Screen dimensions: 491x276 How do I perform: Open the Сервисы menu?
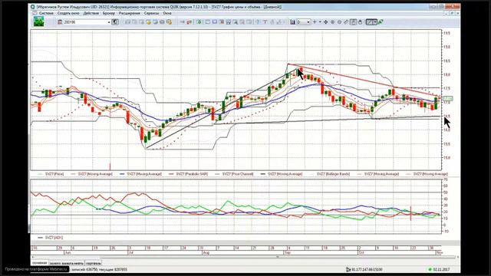pyautogui.click(x=151, y=14)
